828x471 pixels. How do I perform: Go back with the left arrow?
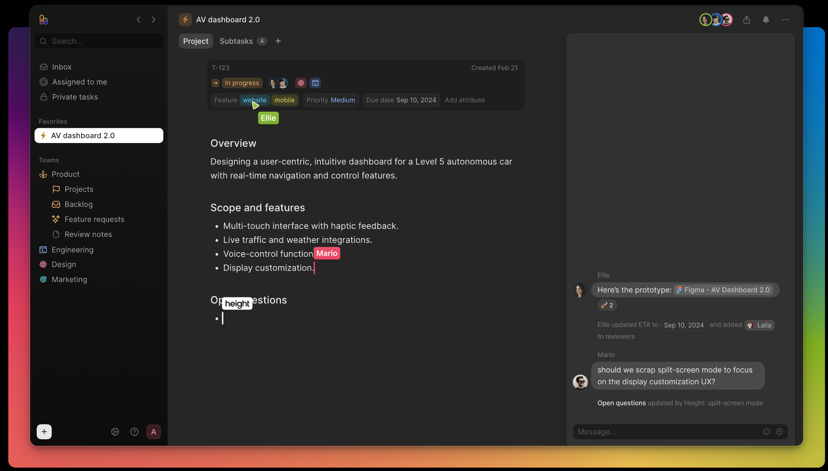[139, 20]
